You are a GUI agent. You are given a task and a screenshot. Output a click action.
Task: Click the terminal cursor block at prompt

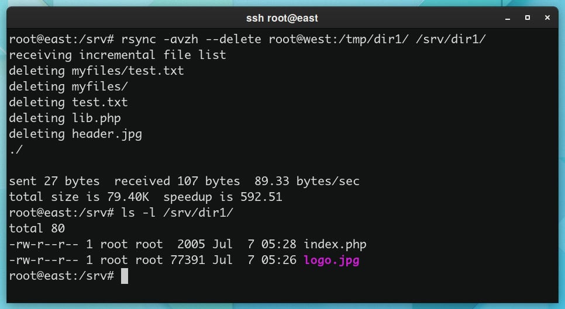(x=125, y=276)
